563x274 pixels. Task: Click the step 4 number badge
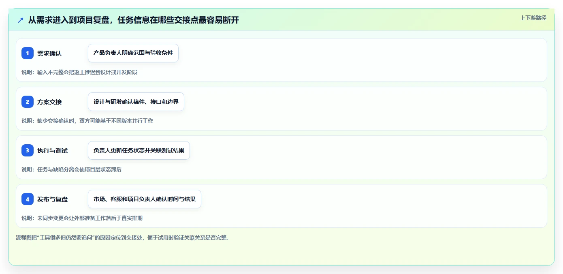coord(28,199)
